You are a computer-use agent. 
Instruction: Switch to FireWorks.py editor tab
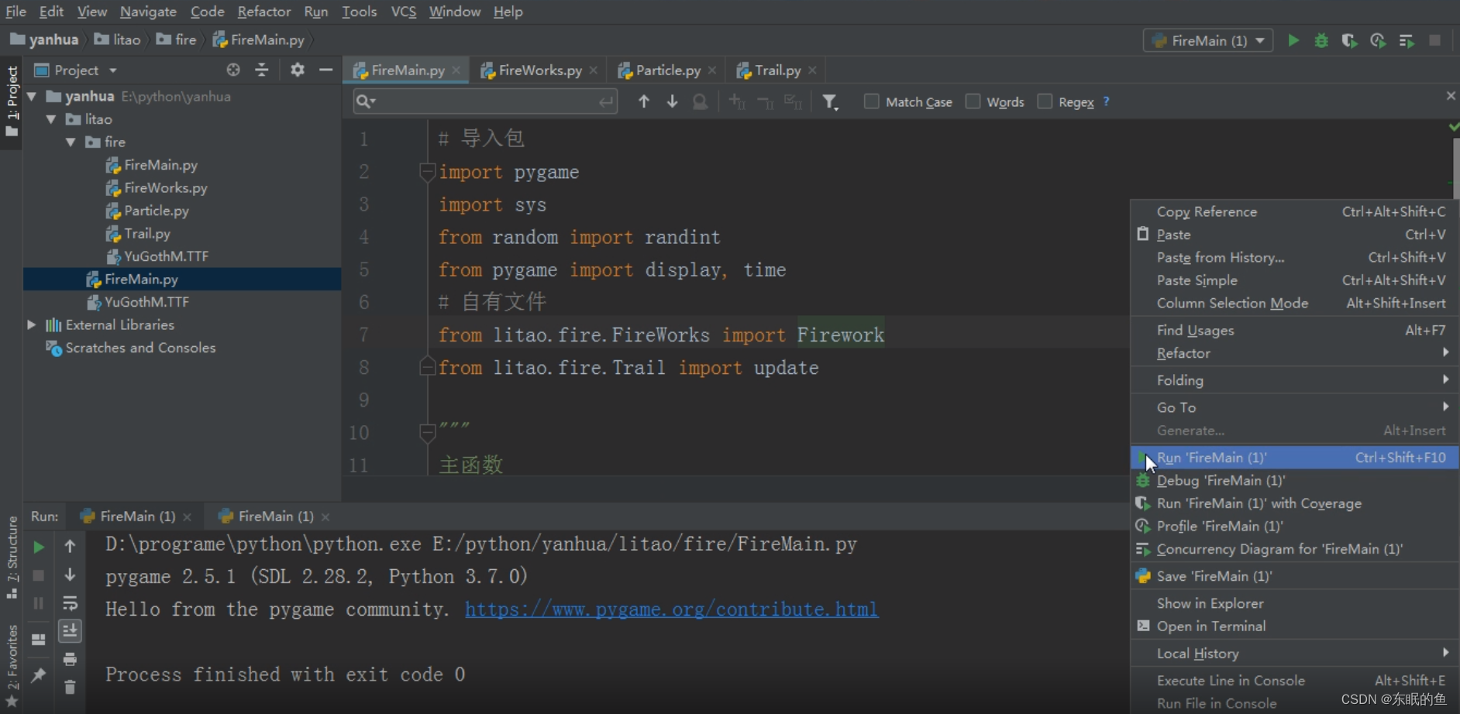coord(539,70)
